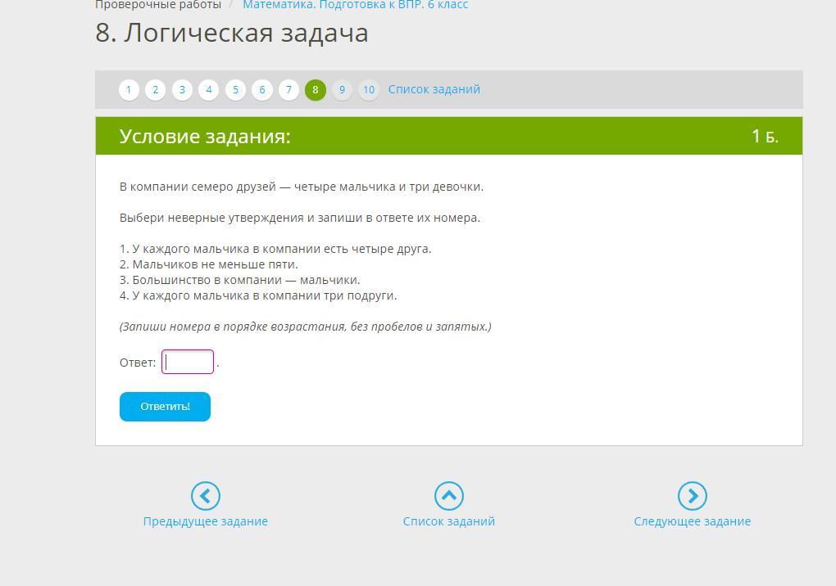Click the heading '8. Логическая задача'
This screenshot has width=836, height=586.
coord(232,33)
